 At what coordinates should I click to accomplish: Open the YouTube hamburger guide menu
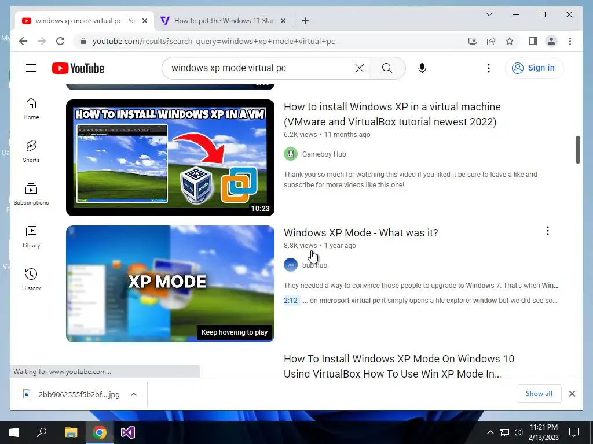31,68
